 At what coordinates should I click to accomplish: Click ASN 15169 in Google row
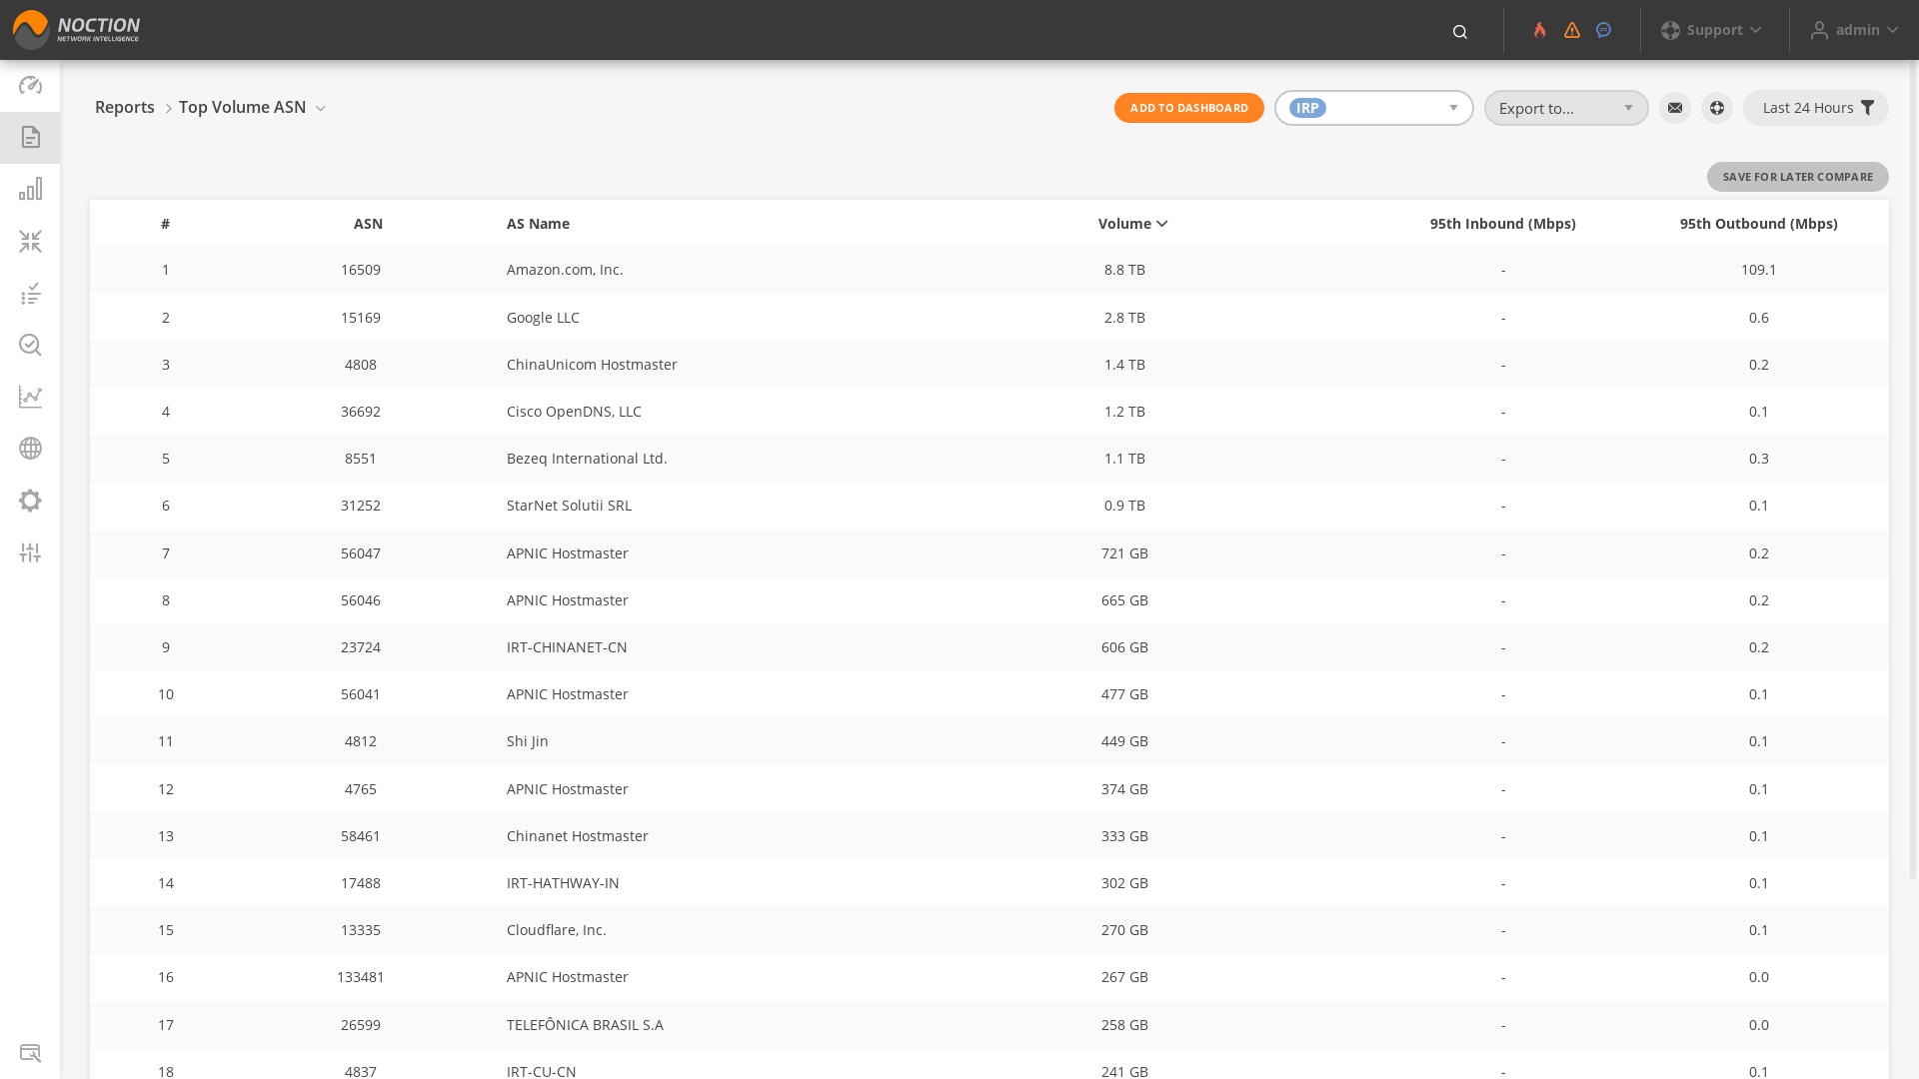[361, 318]
